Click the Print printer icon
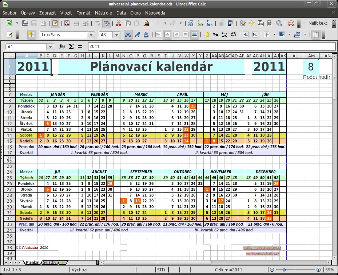 (x=76, y=23)
